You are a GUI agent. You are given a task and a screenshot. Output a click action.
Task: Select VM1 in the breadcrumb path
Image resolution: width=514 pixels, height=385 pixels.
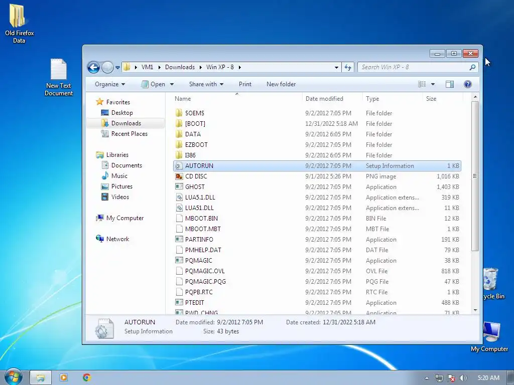pos(147,67)
